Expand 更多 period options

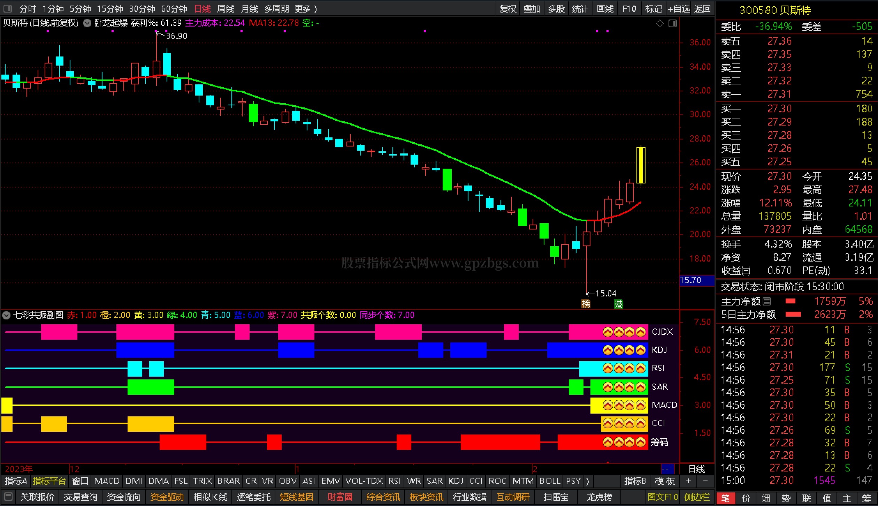pos(306,9)
